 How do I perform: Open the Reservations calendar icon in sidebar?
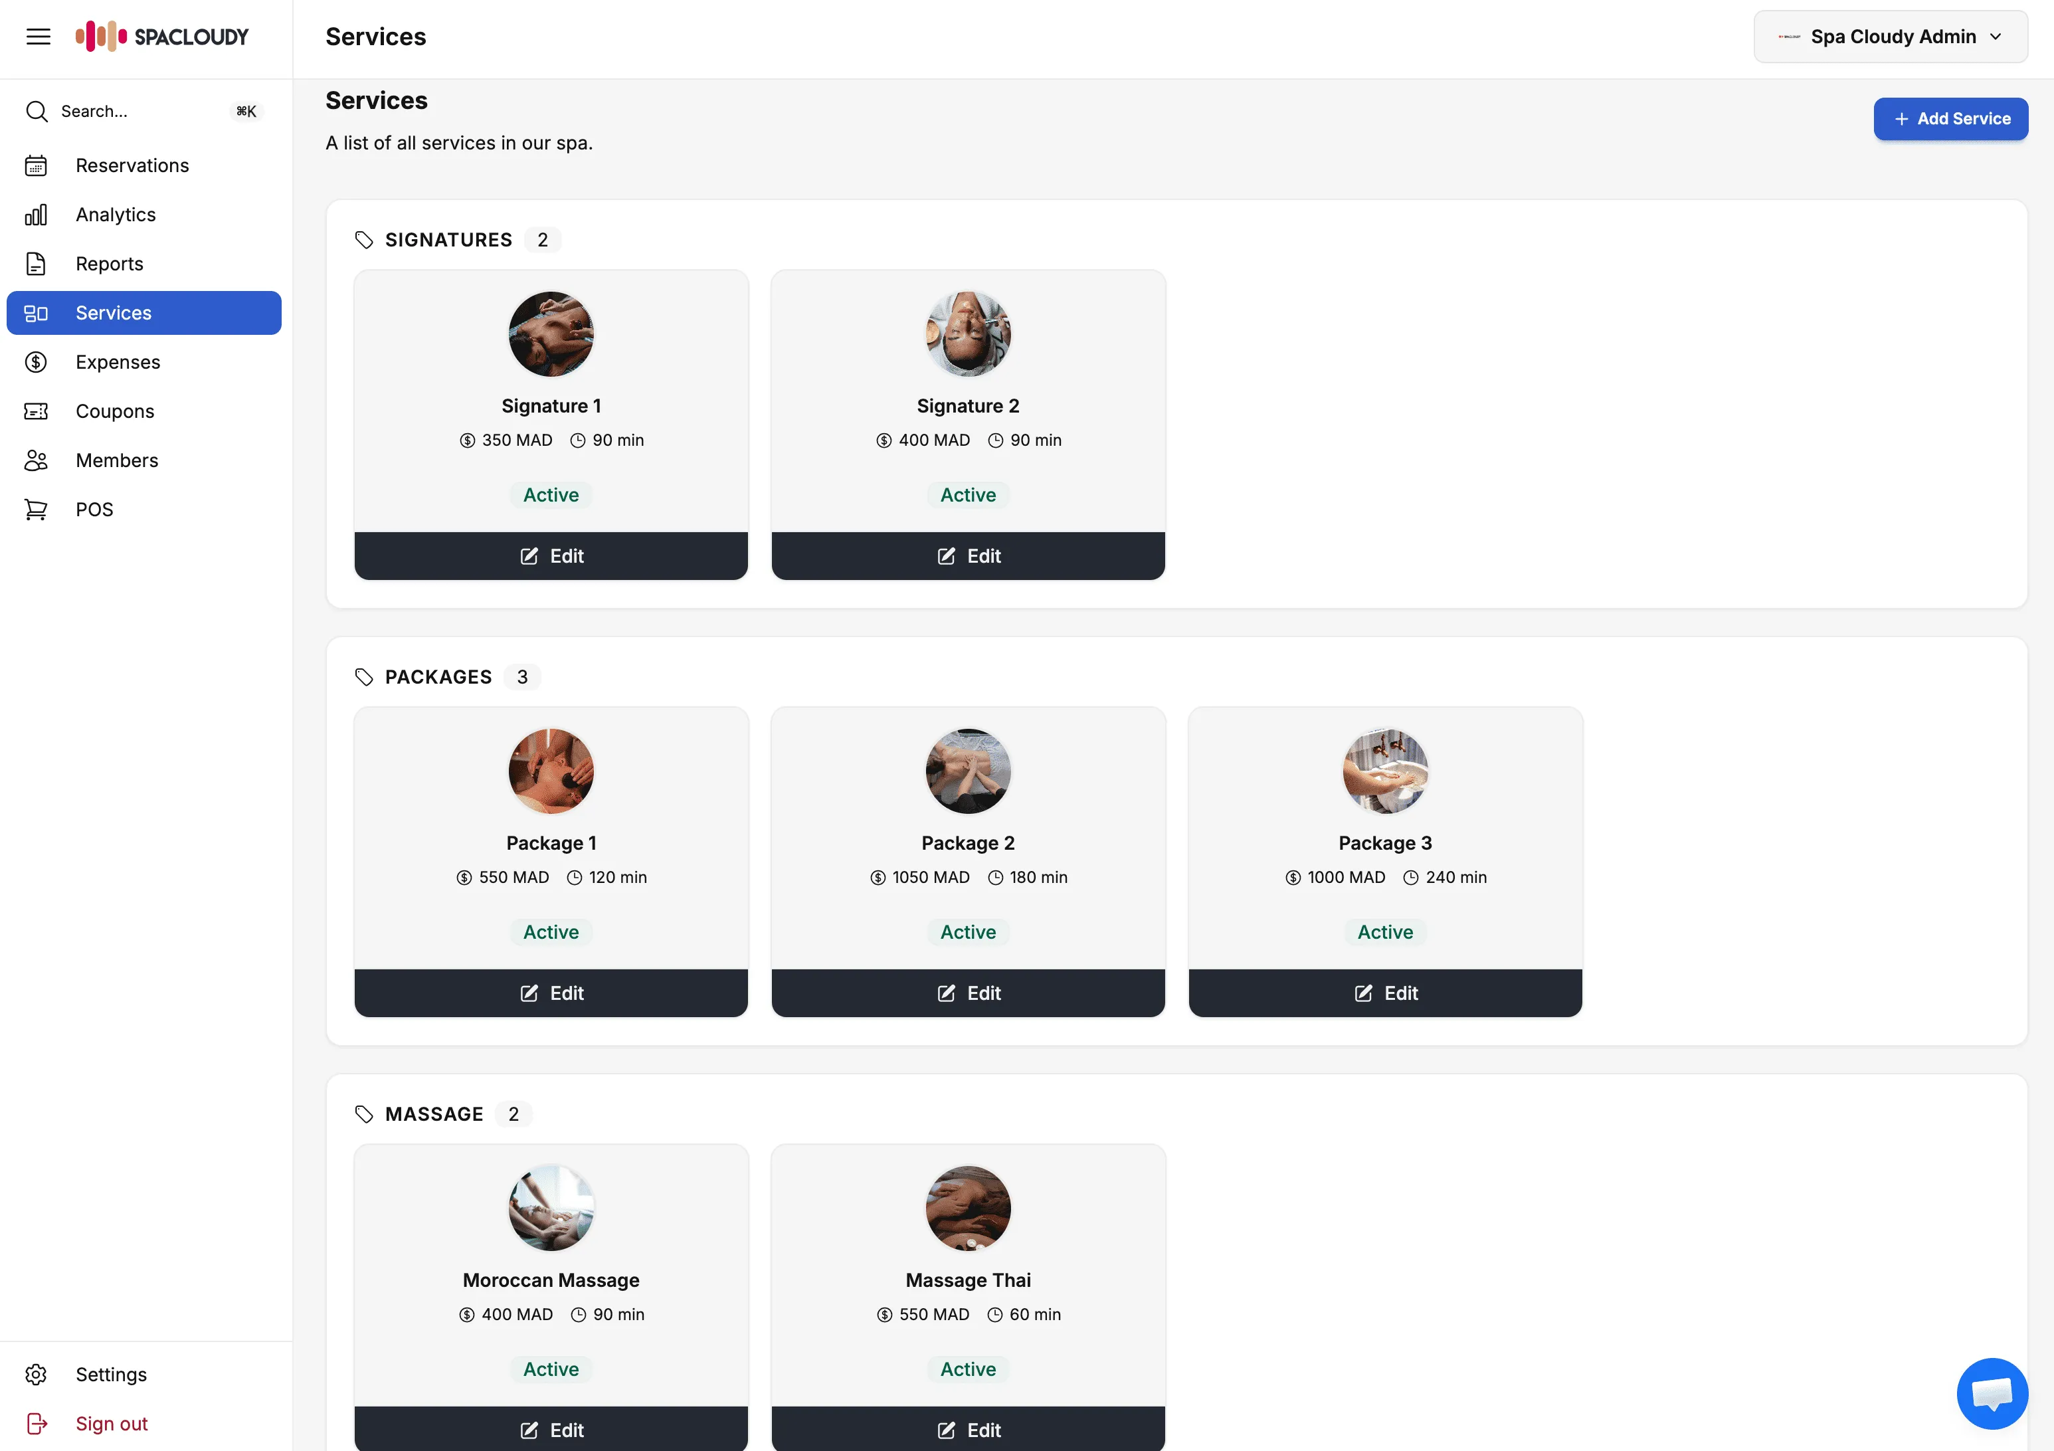[x=36, y=165]
